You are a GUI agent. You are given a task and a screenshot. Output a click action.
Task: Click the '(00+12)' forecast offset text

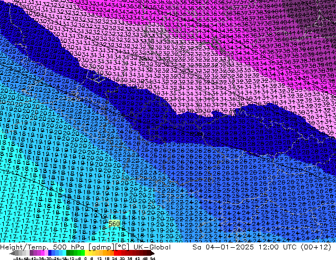click(x=316, y=247)
